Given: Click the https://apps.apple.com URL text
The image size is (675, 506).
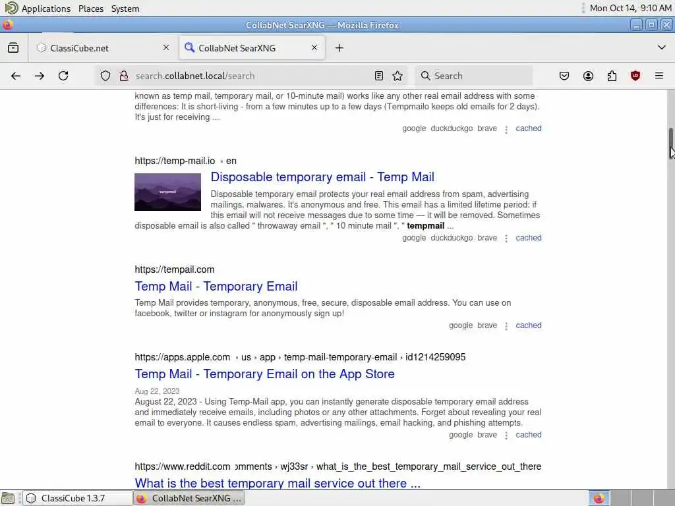Looking at the screenshot, I should tap(183, 357).
